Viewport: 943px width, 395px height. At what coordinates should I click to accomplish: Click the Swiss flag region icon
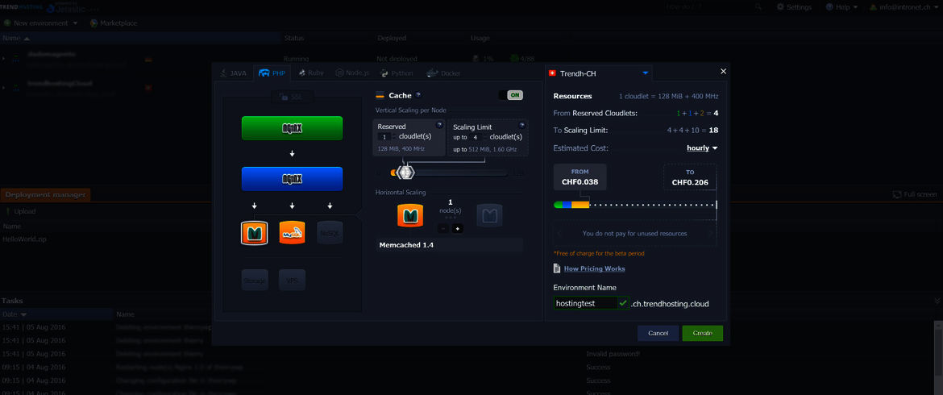coord(552,73)
